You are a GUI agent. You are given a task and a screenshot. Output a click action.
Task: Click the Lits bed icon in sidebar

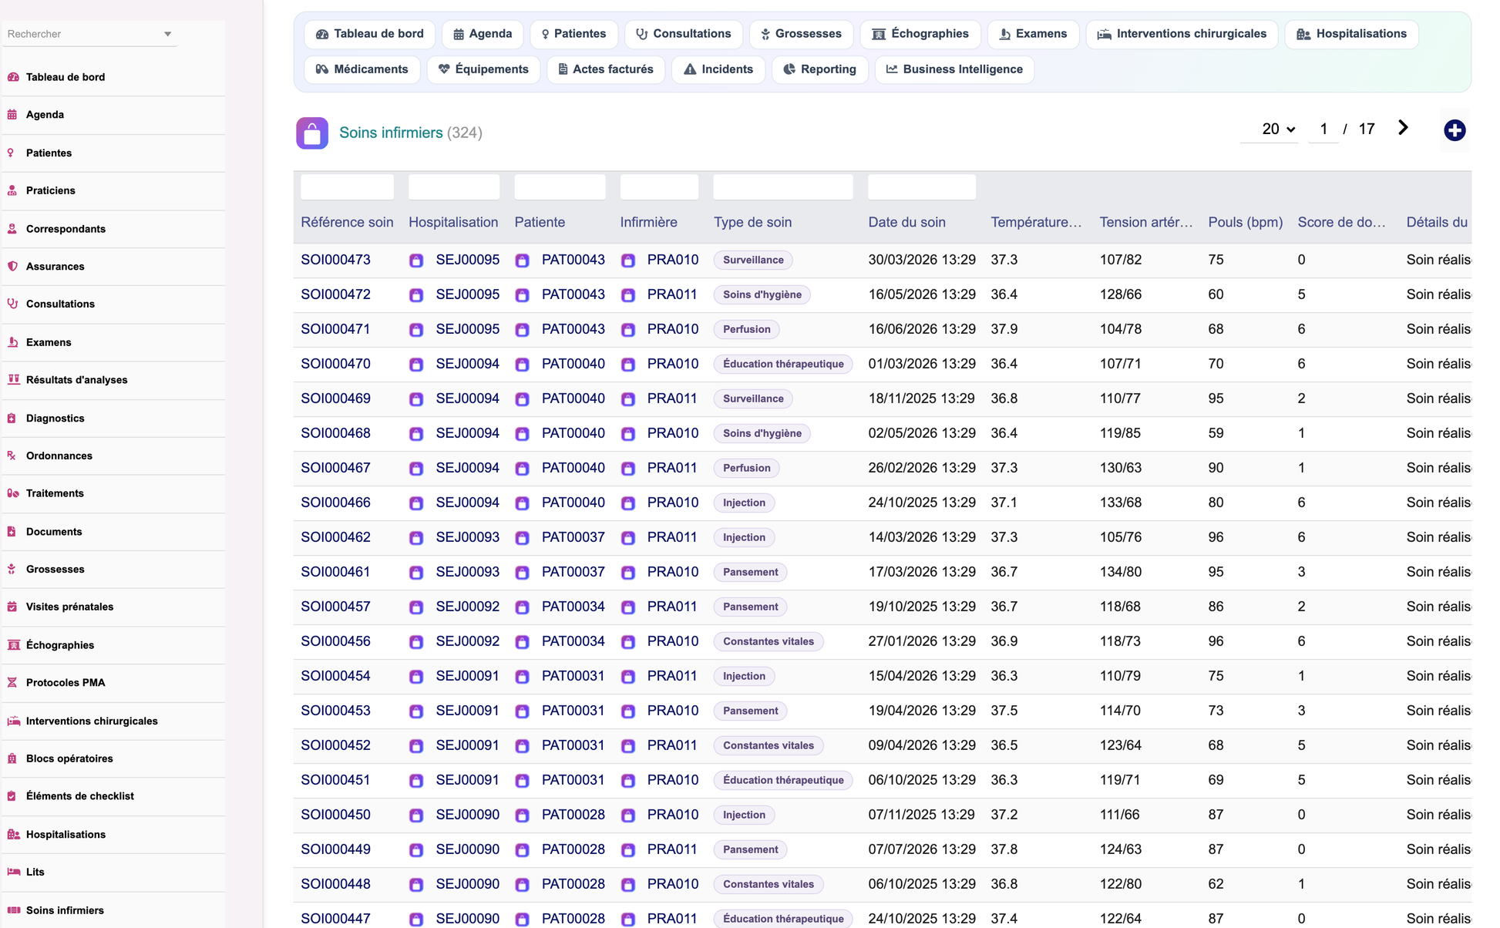[x=13, y=872]
